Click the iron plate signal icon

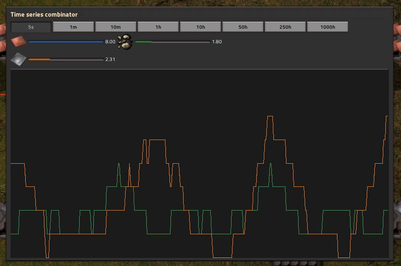[x=18, y=59]
